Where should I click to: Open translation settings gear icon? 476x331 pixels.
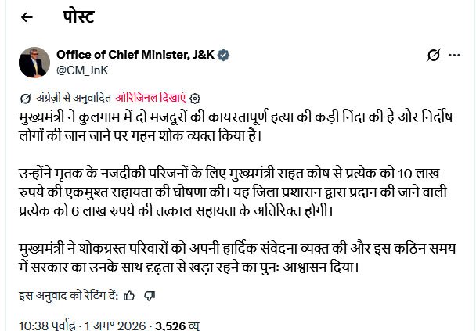195,99
